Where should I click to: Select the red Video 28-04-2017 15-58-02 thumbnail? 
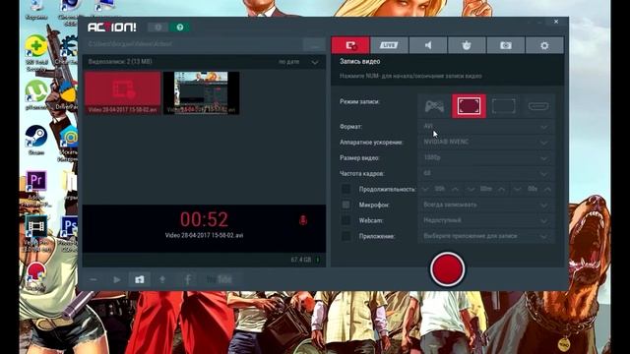[122, 93]
